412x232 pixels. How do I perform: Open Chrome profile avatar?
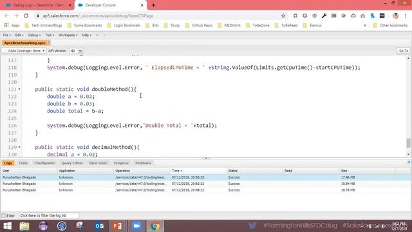[395, 15]
